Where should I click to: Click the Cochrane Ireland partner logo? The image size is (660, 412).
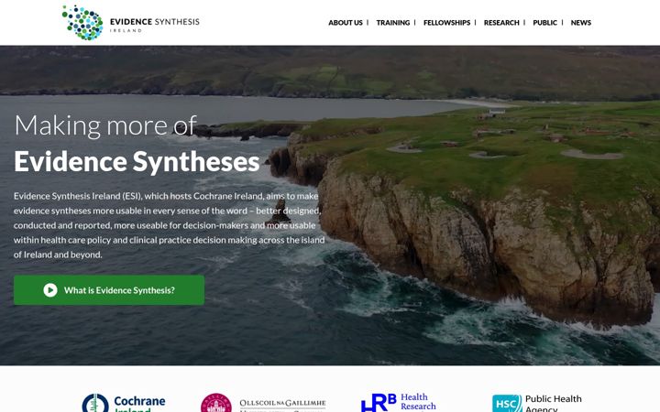[124, 403]
